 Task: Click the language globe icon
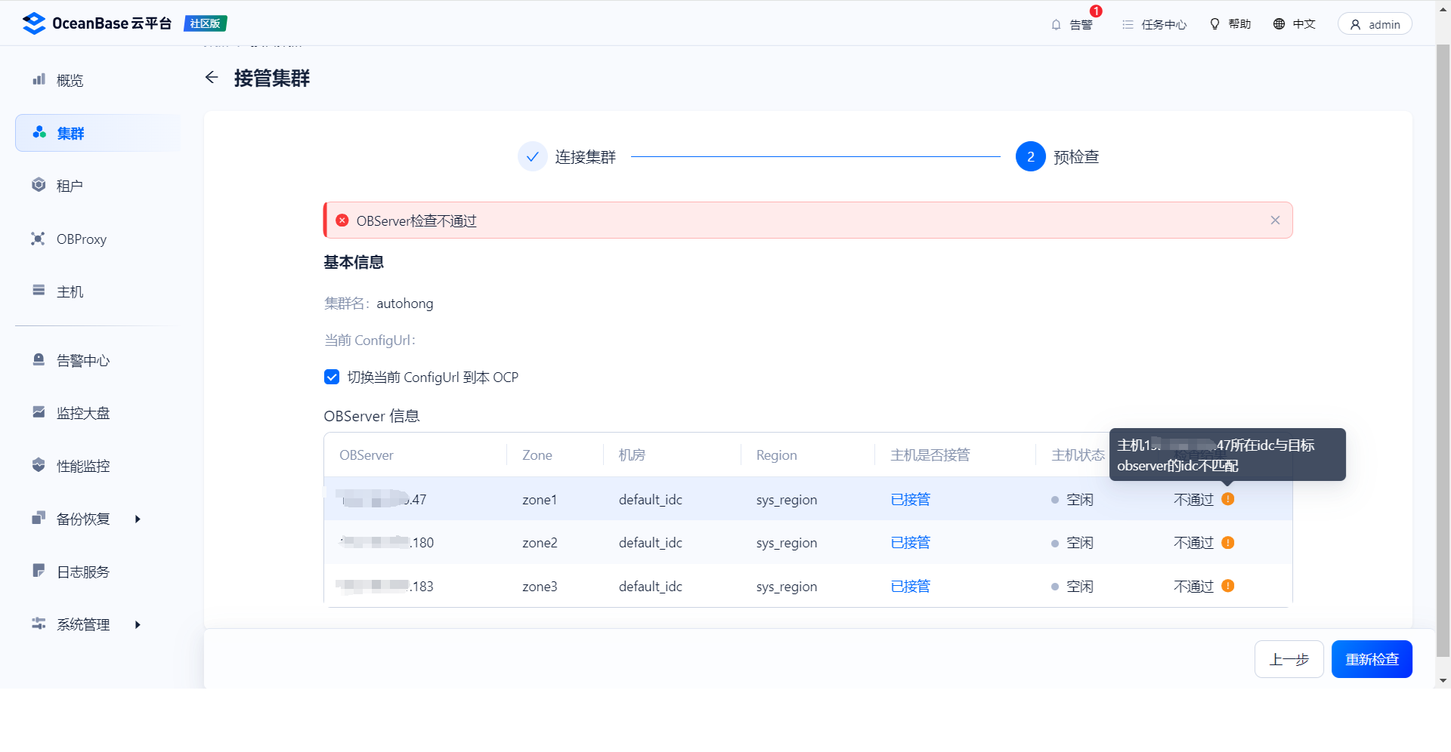(x=1279, y=24)
